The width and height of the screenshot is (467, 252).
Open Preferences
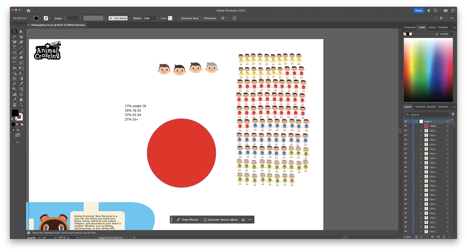(210, 18)
